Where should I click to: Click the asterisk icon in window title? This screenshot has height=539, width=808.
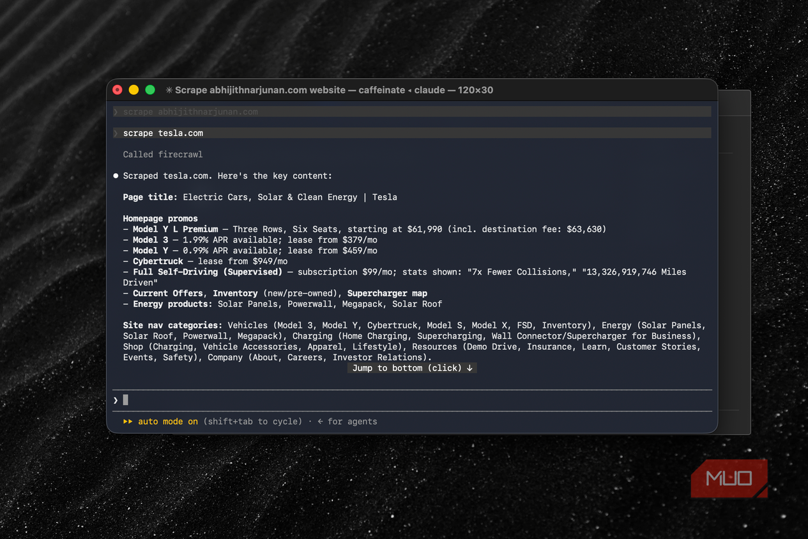coord(169,90)
